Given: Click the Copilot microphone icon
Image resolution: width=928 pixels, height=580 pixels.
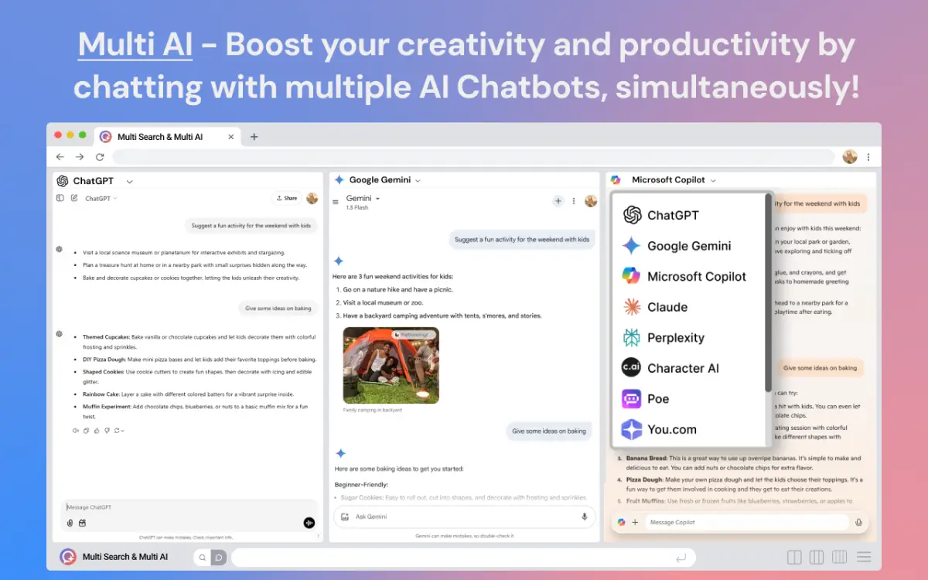Looking at the screenshot, I should (x=858, y=523).
